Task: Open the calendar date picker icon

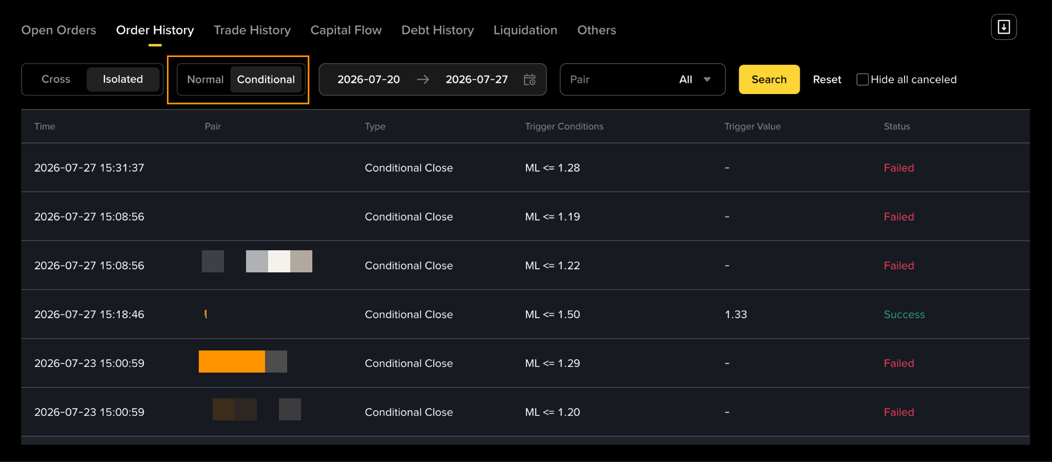Action: tap(530, 80)
